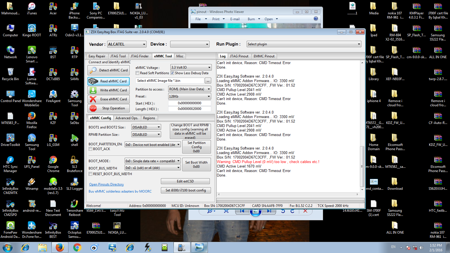Screen dimensions: 450x253
Task: Click the Windows Start button
Action: 8,248
